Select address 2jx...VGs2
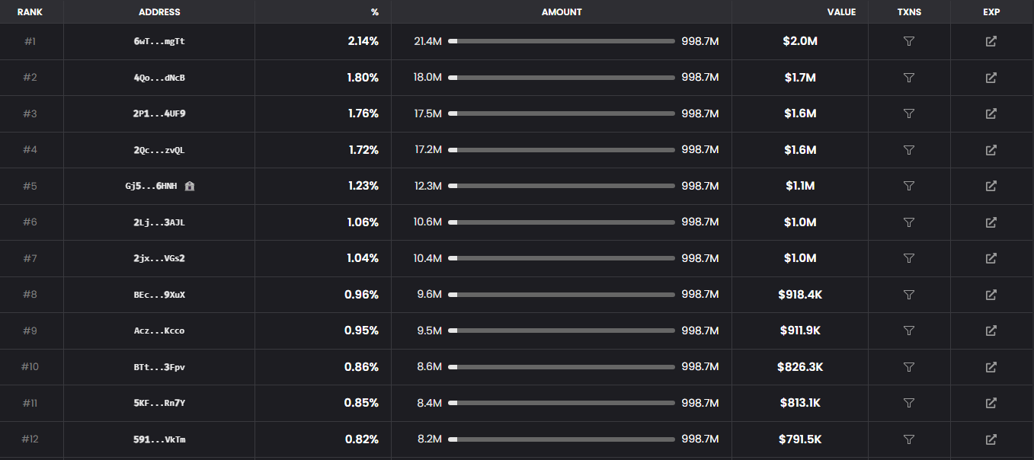1034x460 pixels. [x=159, y=258]
